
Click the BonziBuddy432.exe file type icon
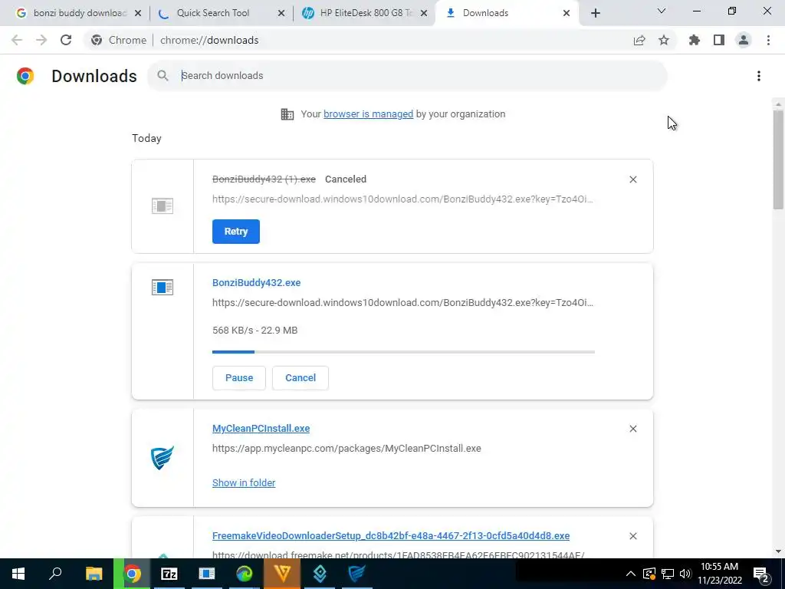(x=163, y=288)
